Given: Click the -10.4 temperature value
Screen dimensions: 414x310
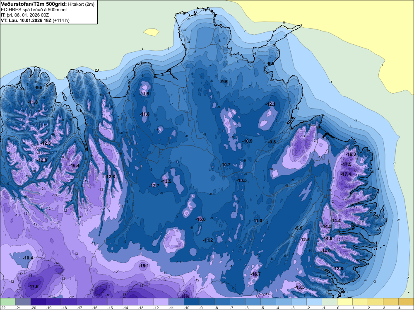Looking at the screenshot, I should pyautogui.click(x=28, y=258).
